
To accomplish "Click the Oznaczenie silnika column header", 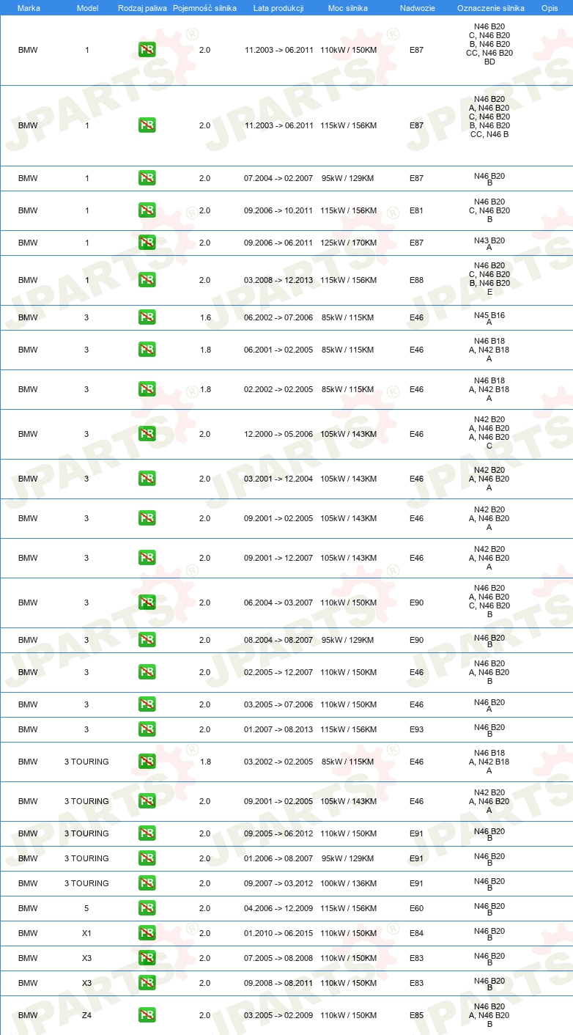I will (x=490, y=7).
